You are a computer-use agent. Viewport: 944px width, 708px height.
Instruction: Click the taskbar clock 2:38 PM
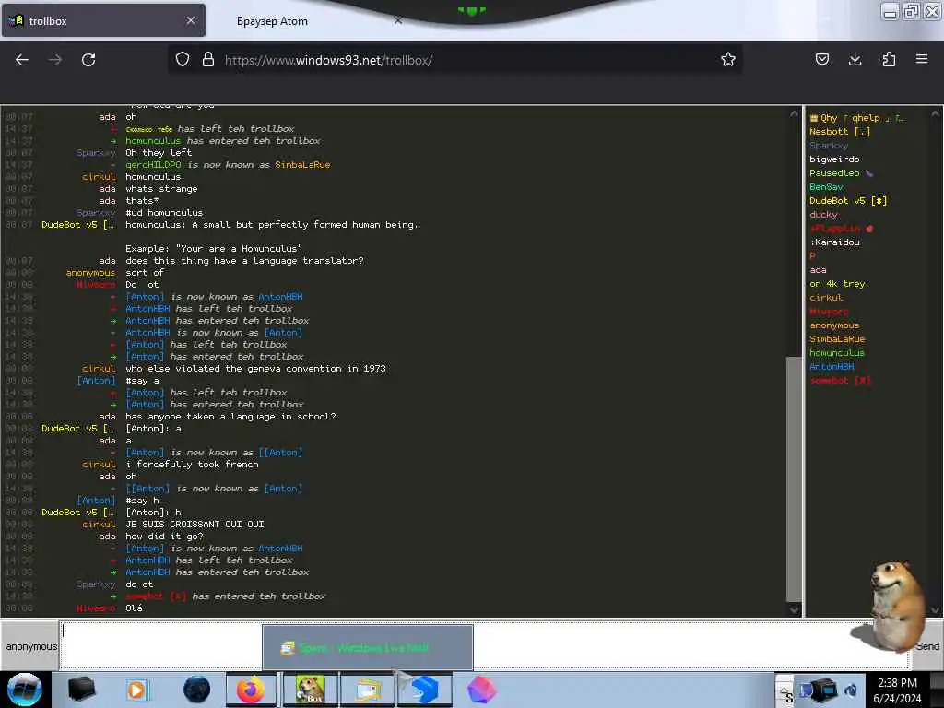coord(897,690)
